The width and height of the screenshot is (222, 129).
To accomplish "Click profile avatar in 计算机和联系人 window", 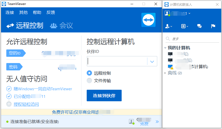I will pyautogui.click(x=167, y=13).
